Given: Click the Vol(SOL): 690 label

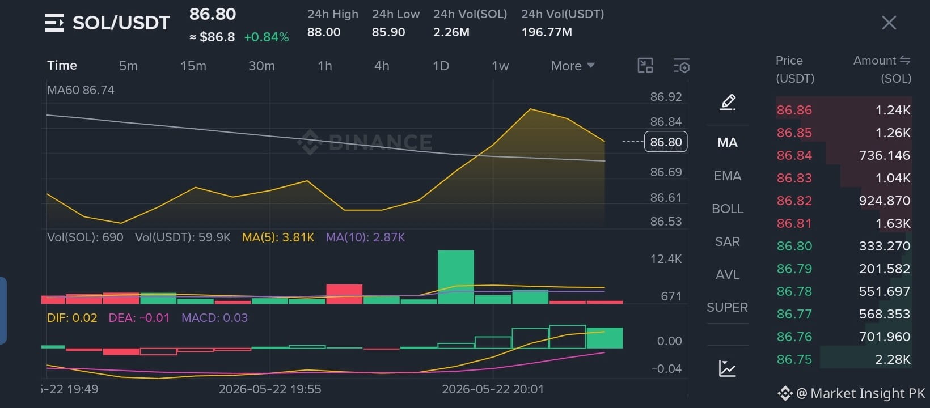Looking at the screenshot, I should pos(85,237).
